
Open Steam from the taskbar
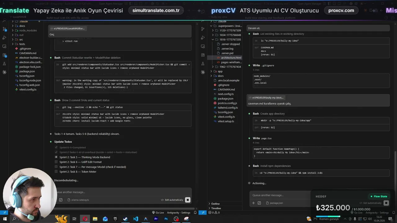pos(125,219)
